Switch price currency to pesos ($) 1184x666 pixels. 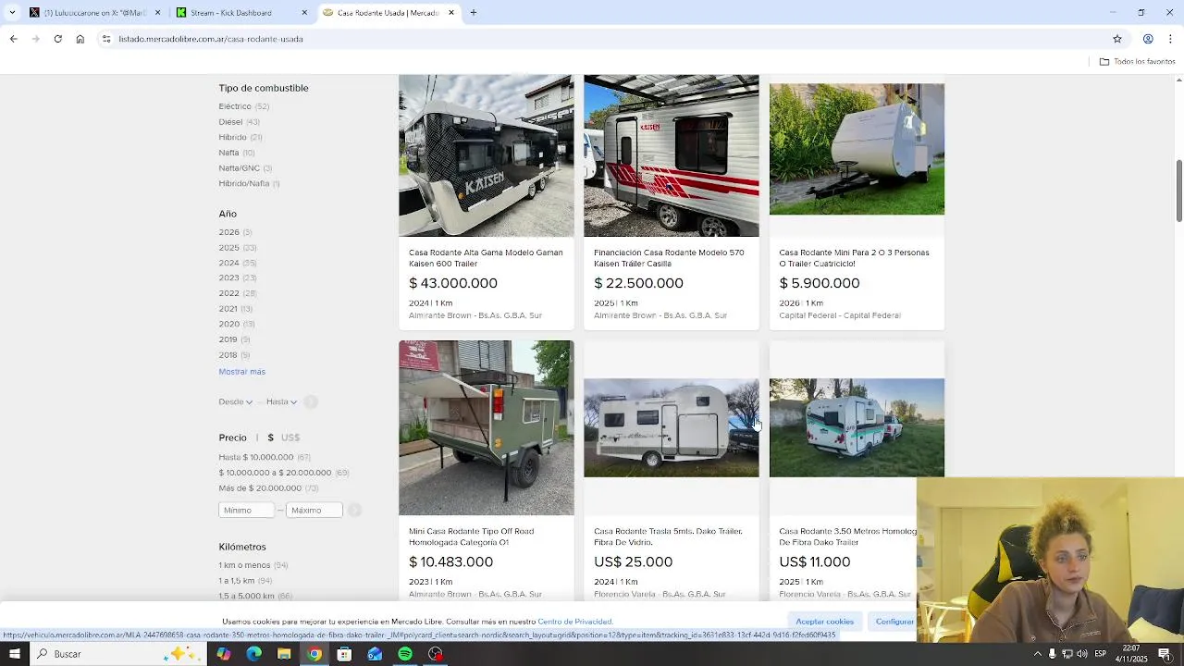pyautogui.click(x=271, y=438)
